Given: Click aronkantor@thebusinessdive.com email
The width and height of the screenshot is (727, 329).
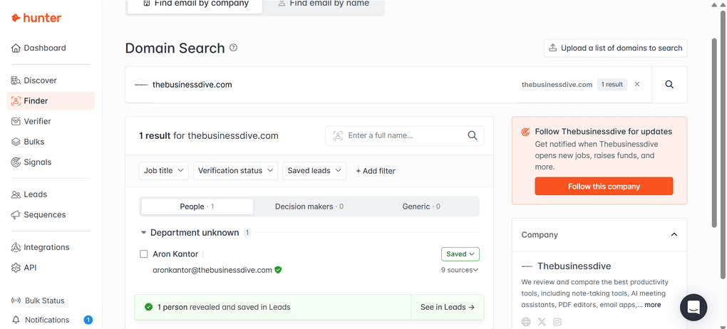Looking at the screenshot, I should pyautogui.click(x=212, y=270).
